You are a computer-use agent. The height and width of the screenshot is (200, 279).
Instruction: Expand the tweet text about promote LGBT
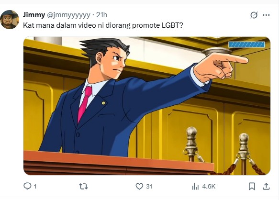tap(103, 25)
